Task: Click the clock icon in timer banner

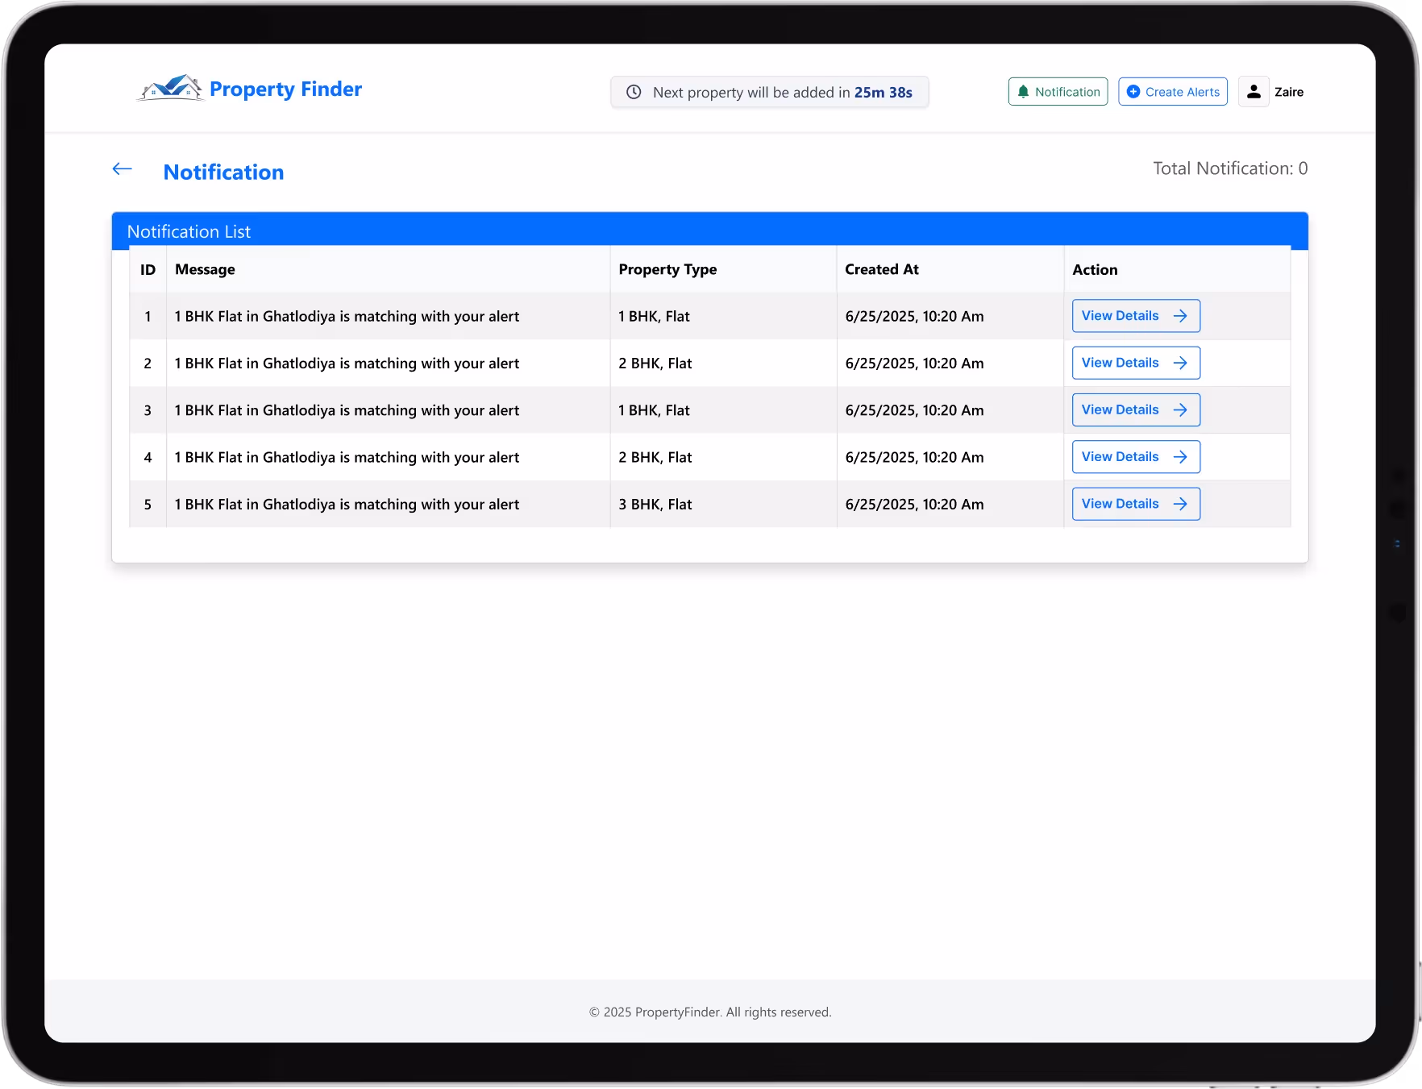Action: 634,92
